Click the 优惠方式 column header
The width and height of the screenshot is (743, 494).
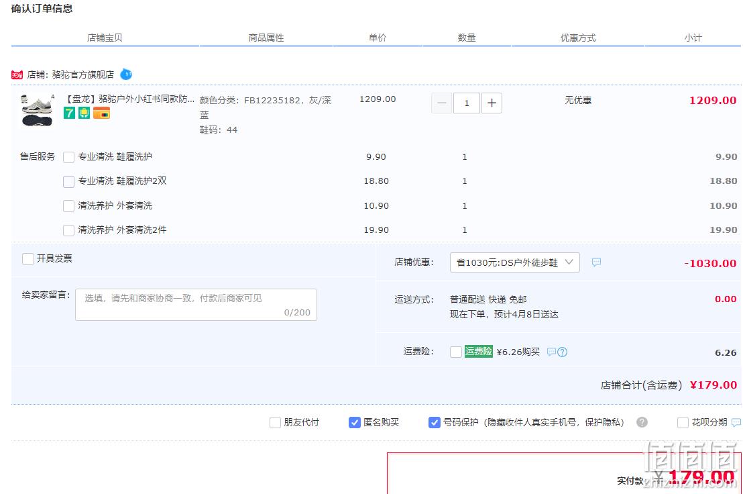[x=578, y=38]
